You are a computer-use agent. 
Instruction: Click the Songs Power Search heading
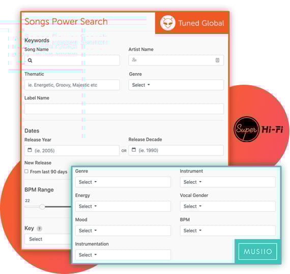[66, 22]
